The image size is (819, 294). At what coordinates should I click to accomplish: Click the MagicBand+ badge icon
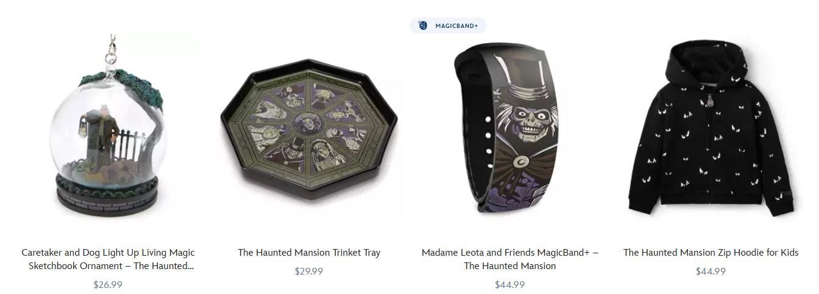422,26
